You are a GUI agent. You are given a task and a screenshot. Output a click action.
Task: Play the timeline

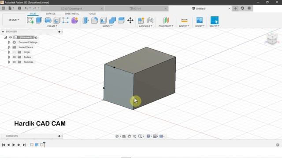(x=14, y=145)
